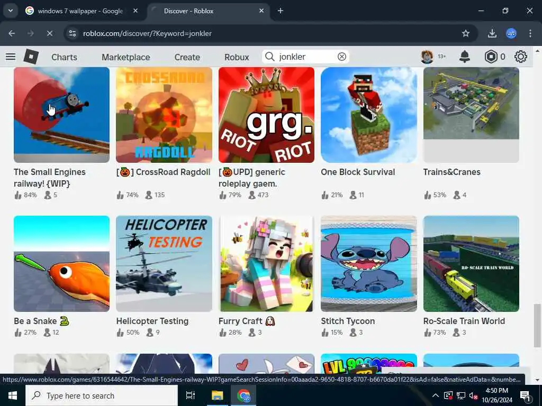Screen dimensions: 542x406
Task: Open the Marketplace page
Action: 126,57
